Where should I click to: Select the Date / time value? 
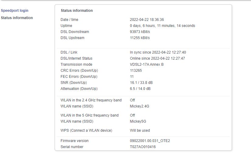147,20
